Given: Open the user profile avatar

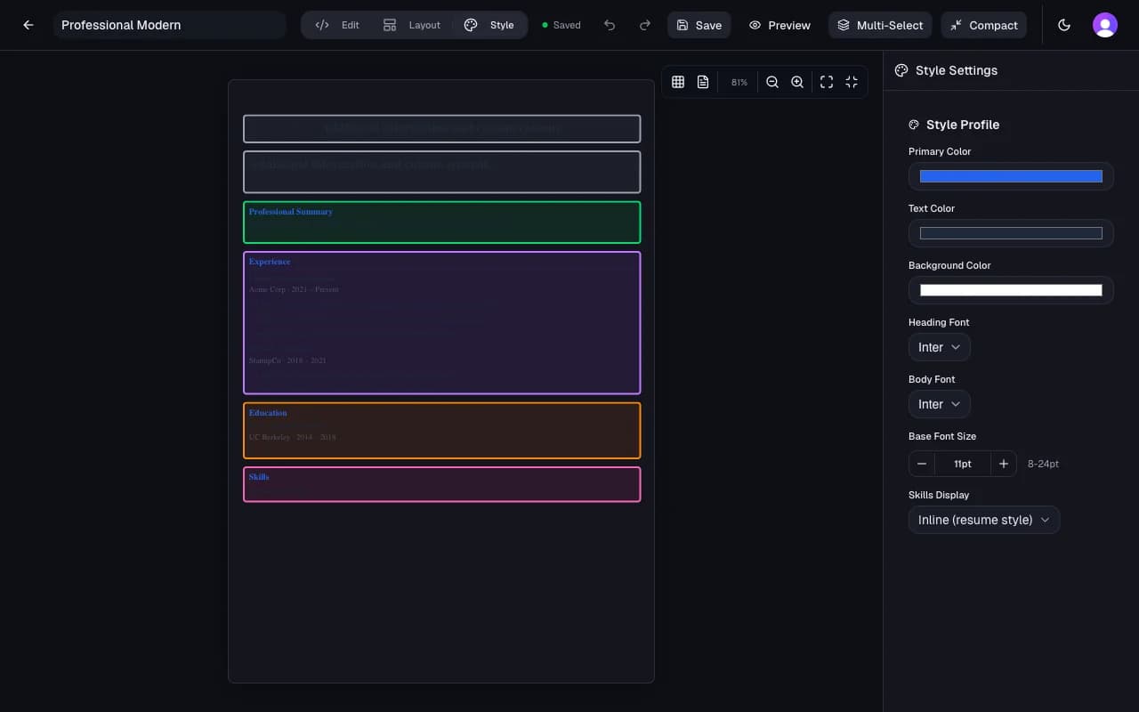Looking at the screenshot, I should click(1105, 25).
